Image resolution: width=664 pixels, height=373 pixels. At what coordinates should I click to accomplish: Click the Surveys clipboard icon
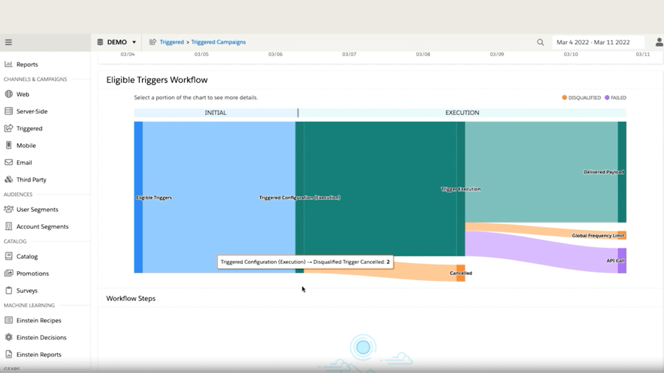(x=8, y=290)
